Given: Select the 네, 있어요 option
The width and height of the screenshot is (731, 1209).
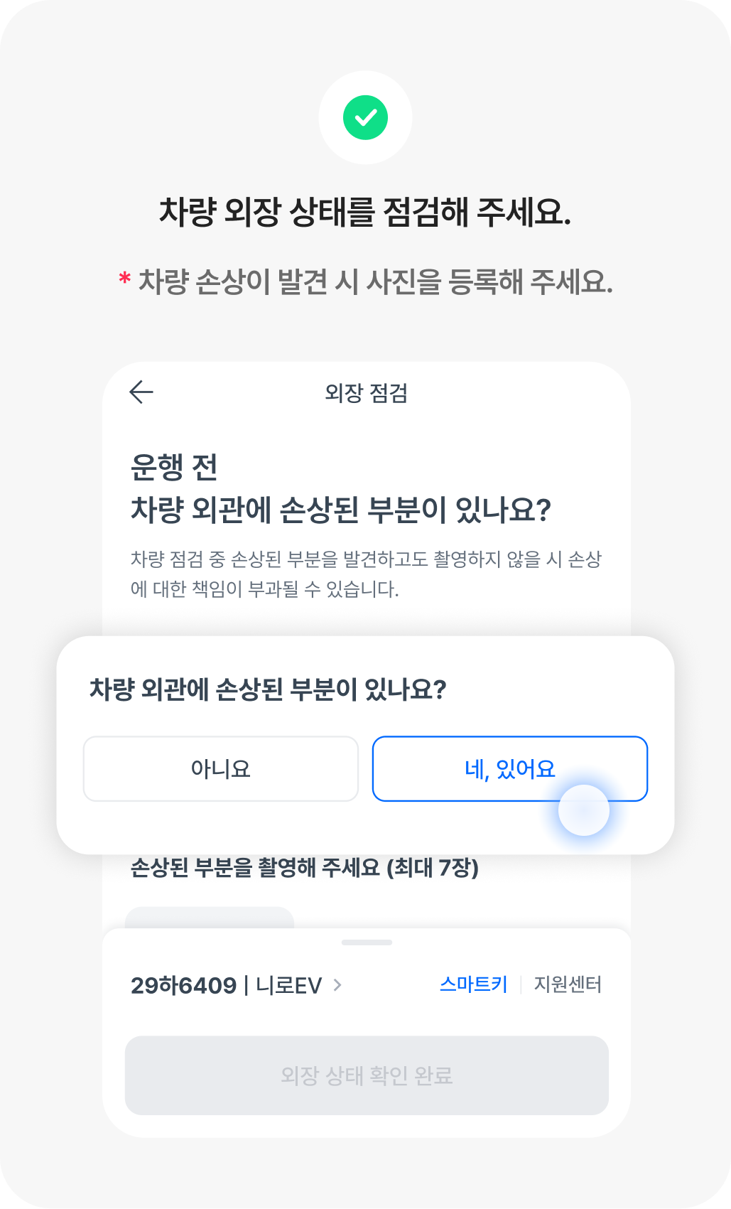Looking at the screenshot, I should [509, 768].
